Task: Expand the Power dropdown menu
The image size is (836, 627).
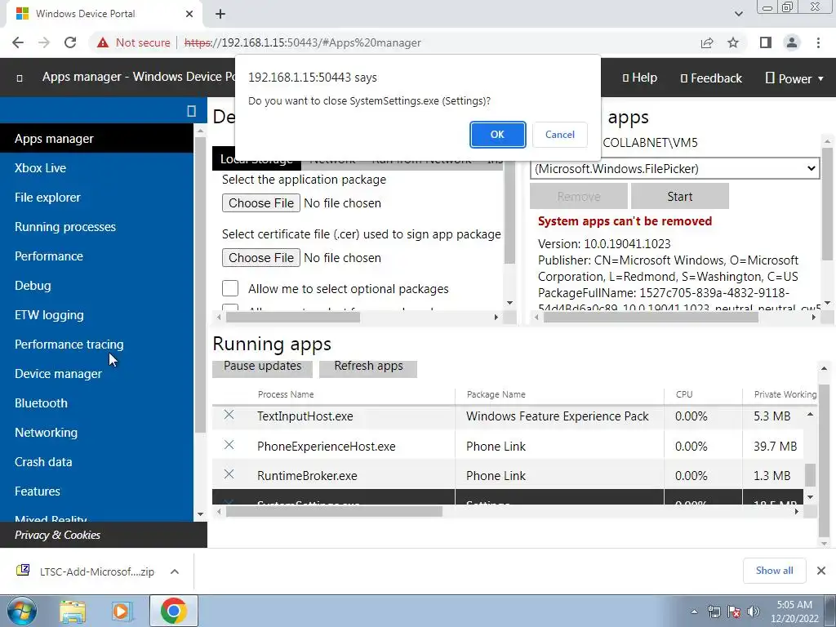Action: (x=795, y=78)
